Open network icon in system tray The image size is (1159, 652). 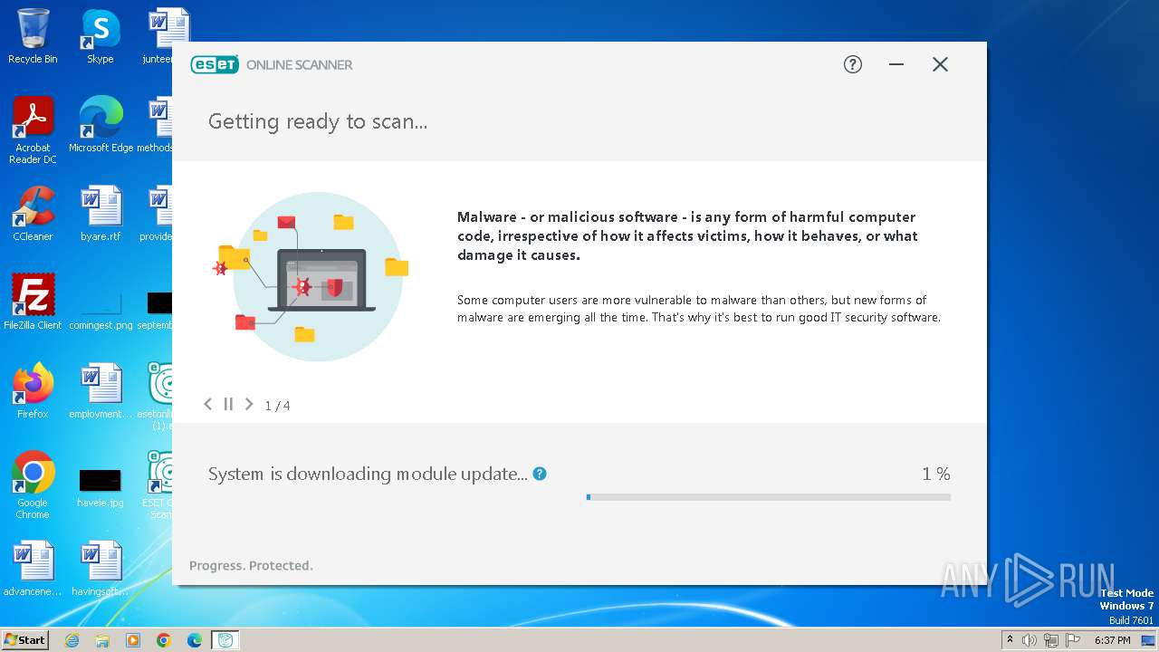click(1051, 640)
